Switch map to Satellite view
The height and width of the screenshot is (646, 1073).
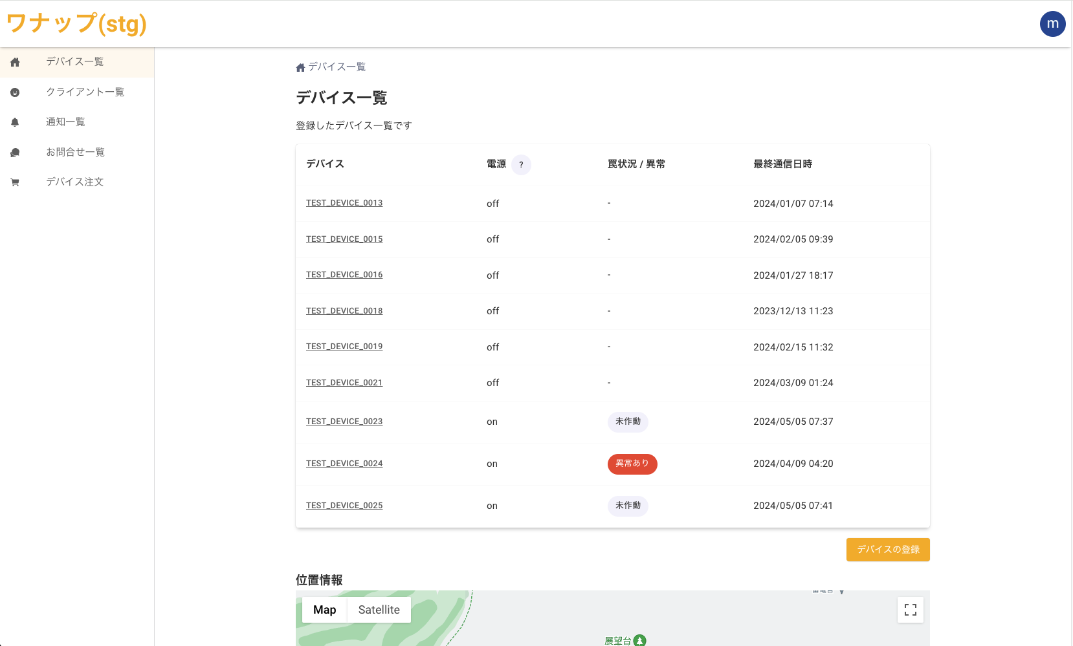pyautogui.click(x=379, y=610)
